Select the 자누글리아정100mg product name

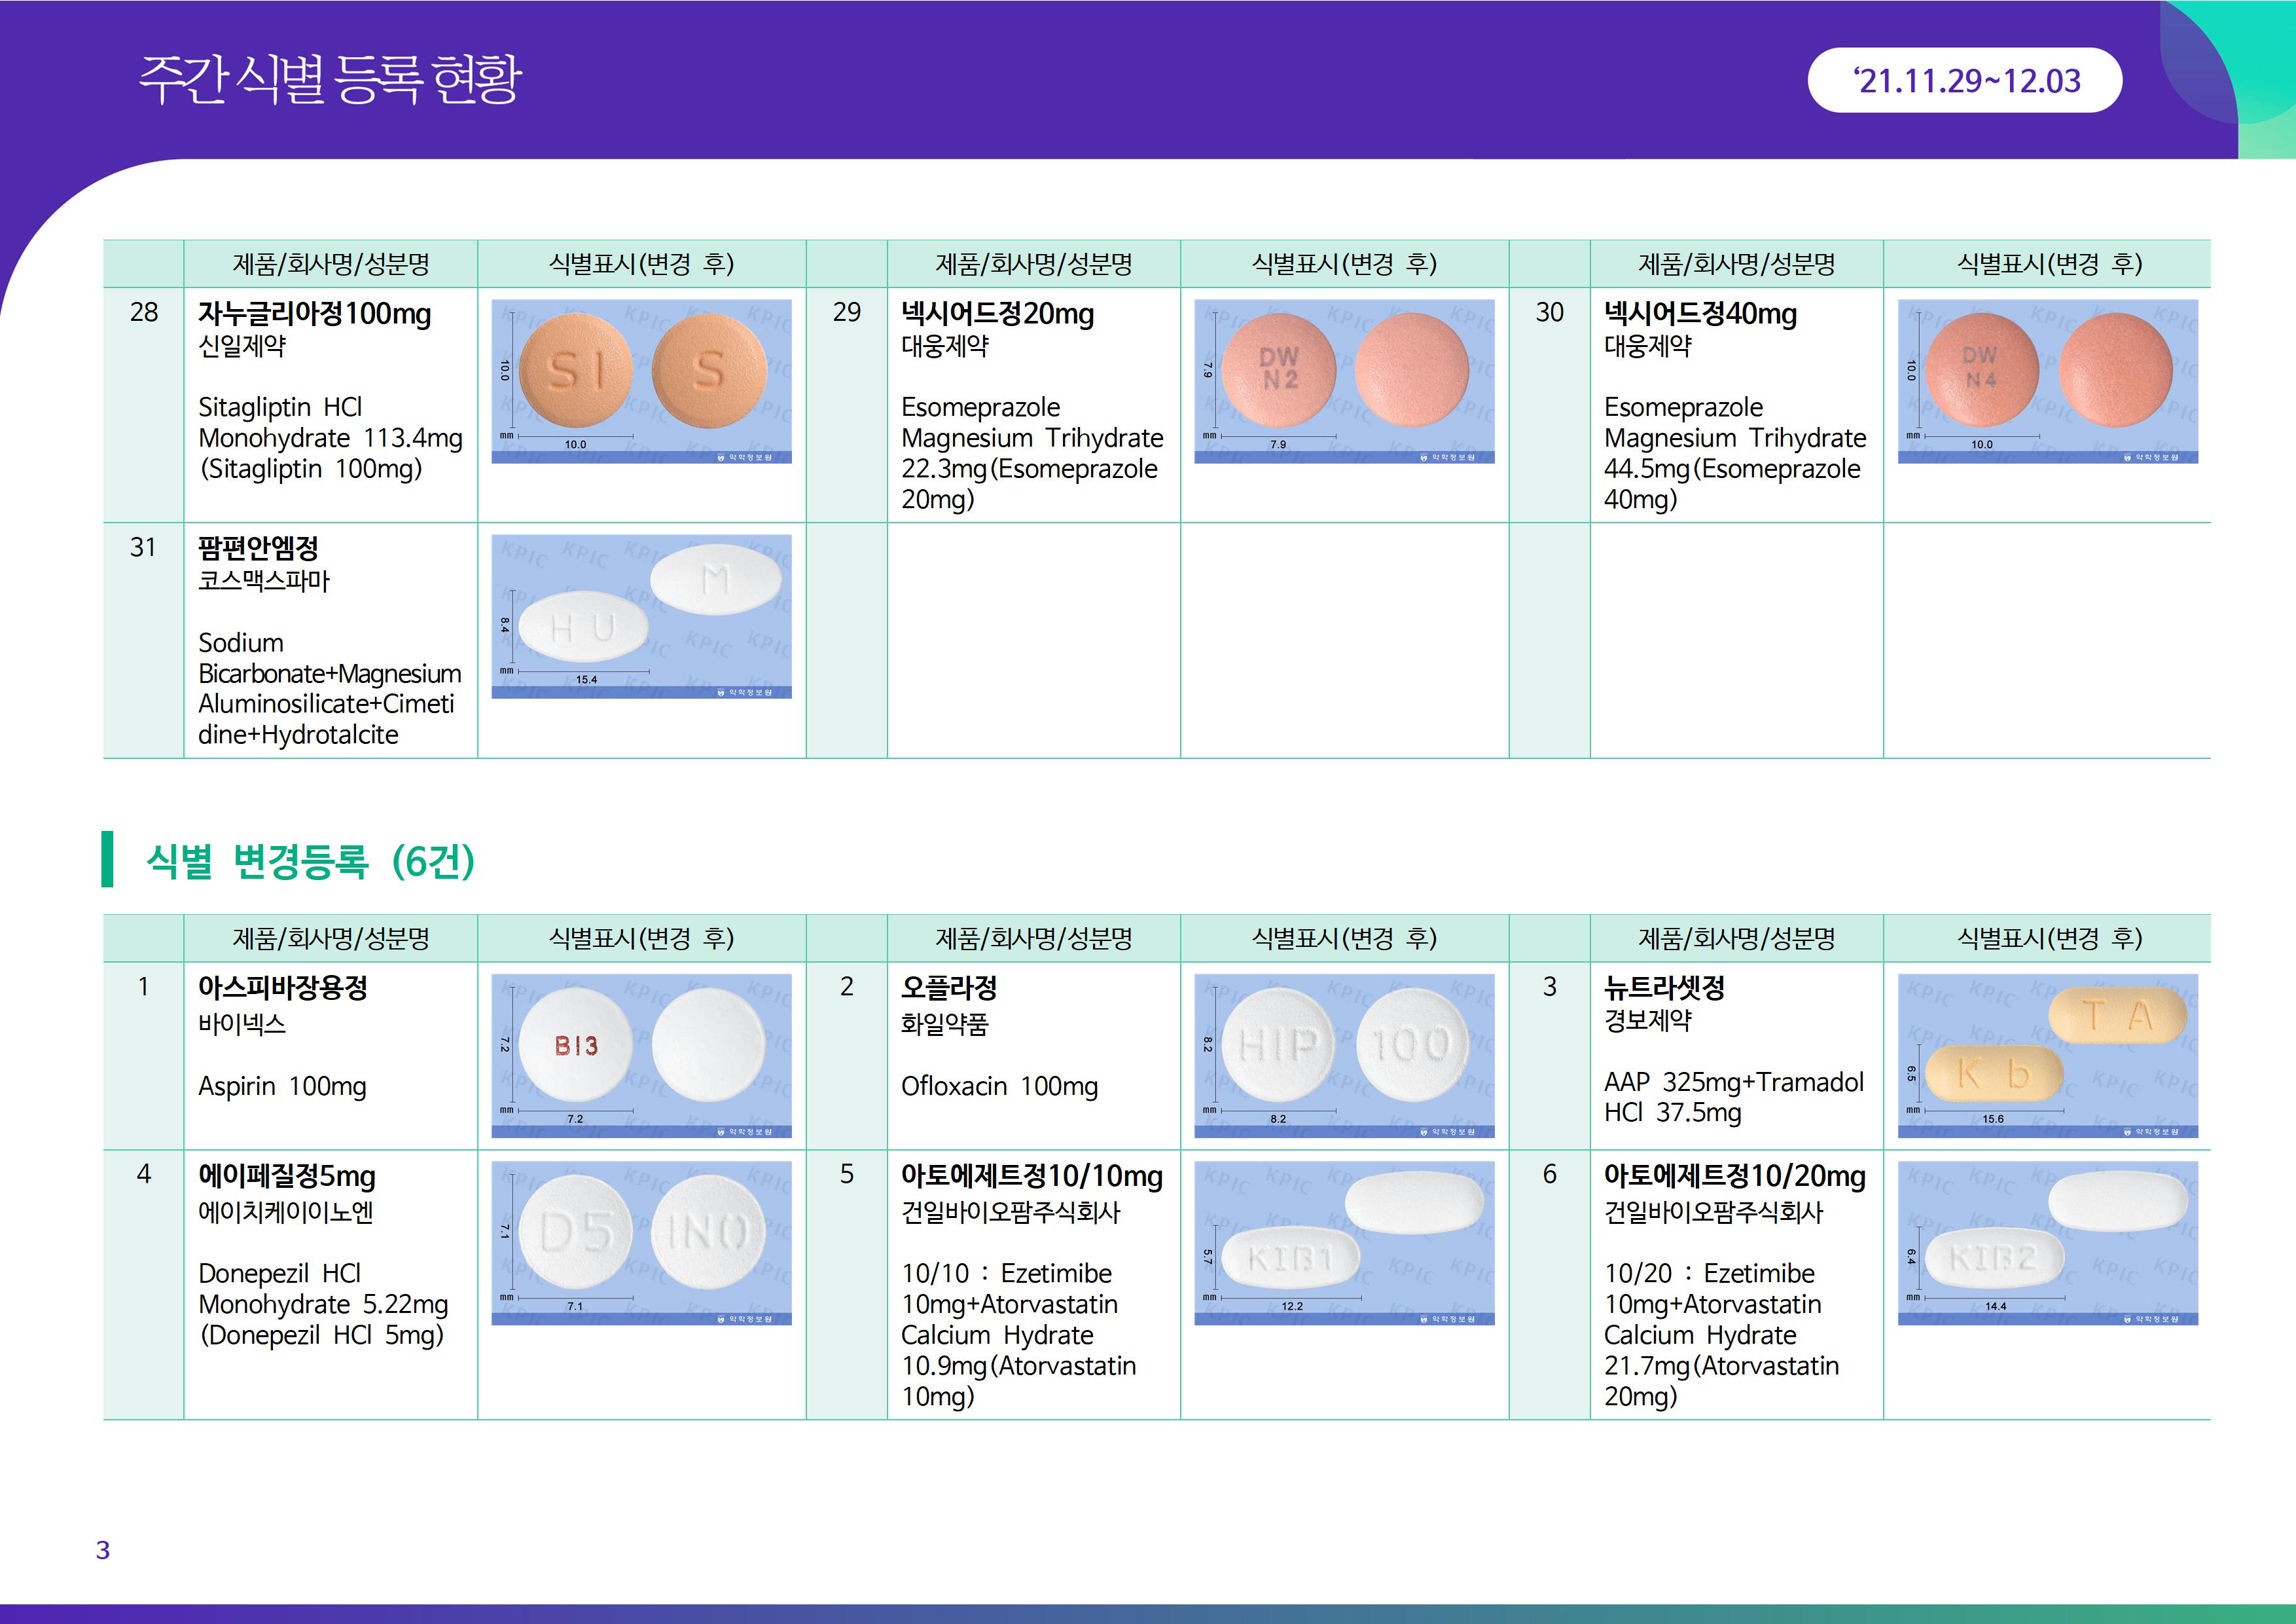coord(314,313)
